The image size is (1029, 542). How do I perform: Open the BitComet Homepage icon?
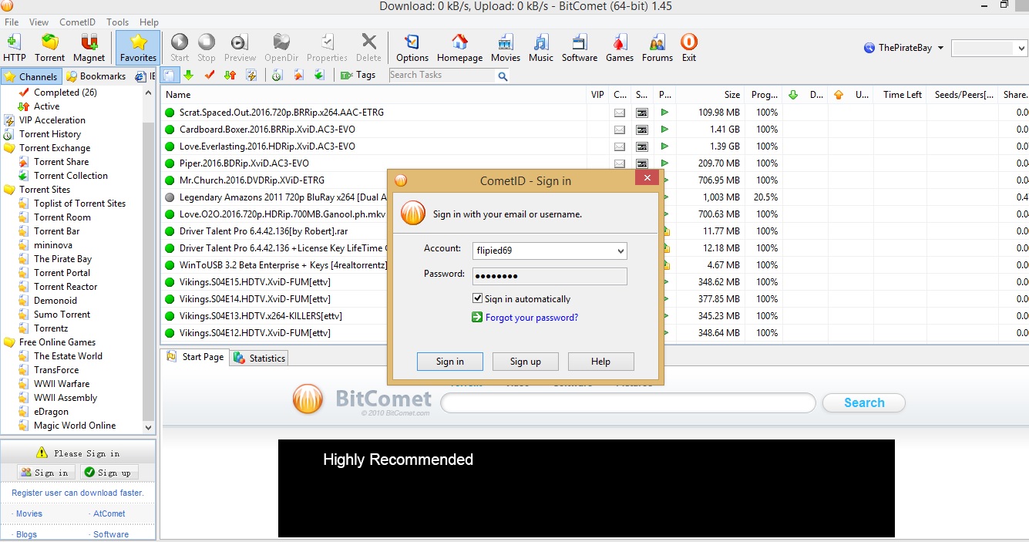click(x=459, y=48)
